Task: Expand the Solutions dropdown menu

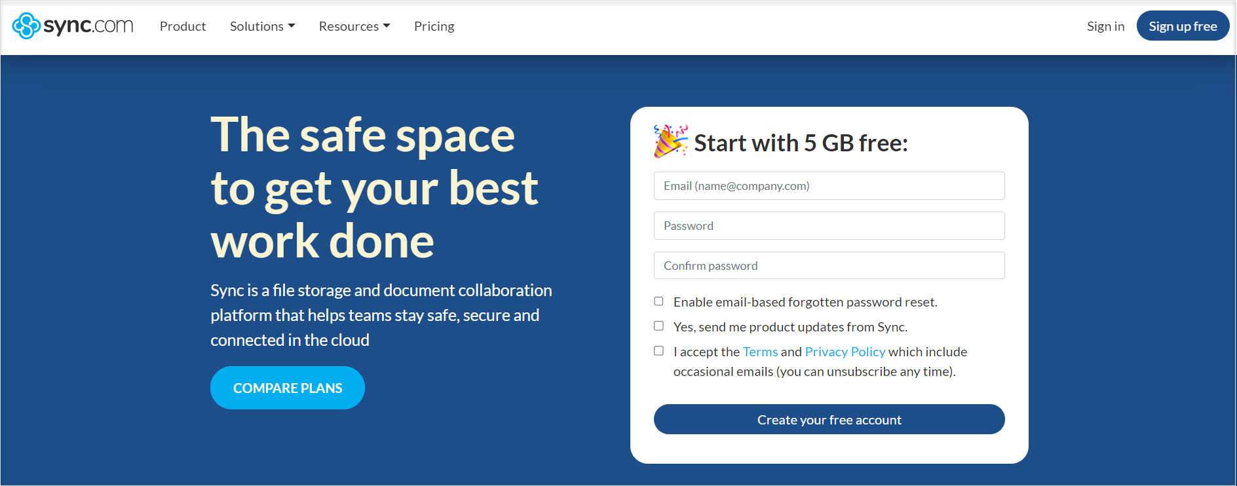Action: tap(262, 26)
